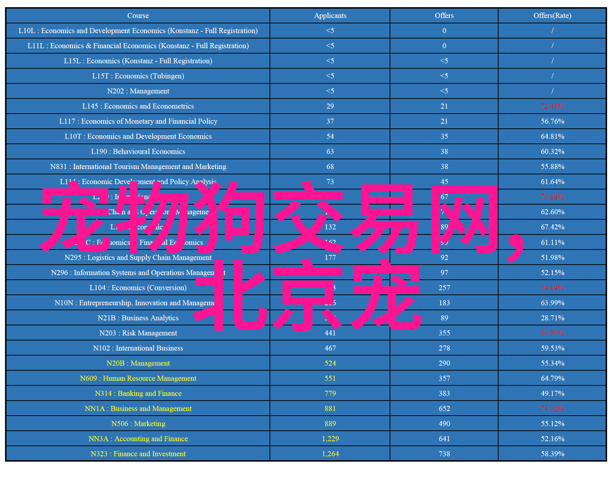Image resolution: width=615 pixels, height=494 pixels.
Task: Click the red 94.14% offer rate
Action: [552, 288]
